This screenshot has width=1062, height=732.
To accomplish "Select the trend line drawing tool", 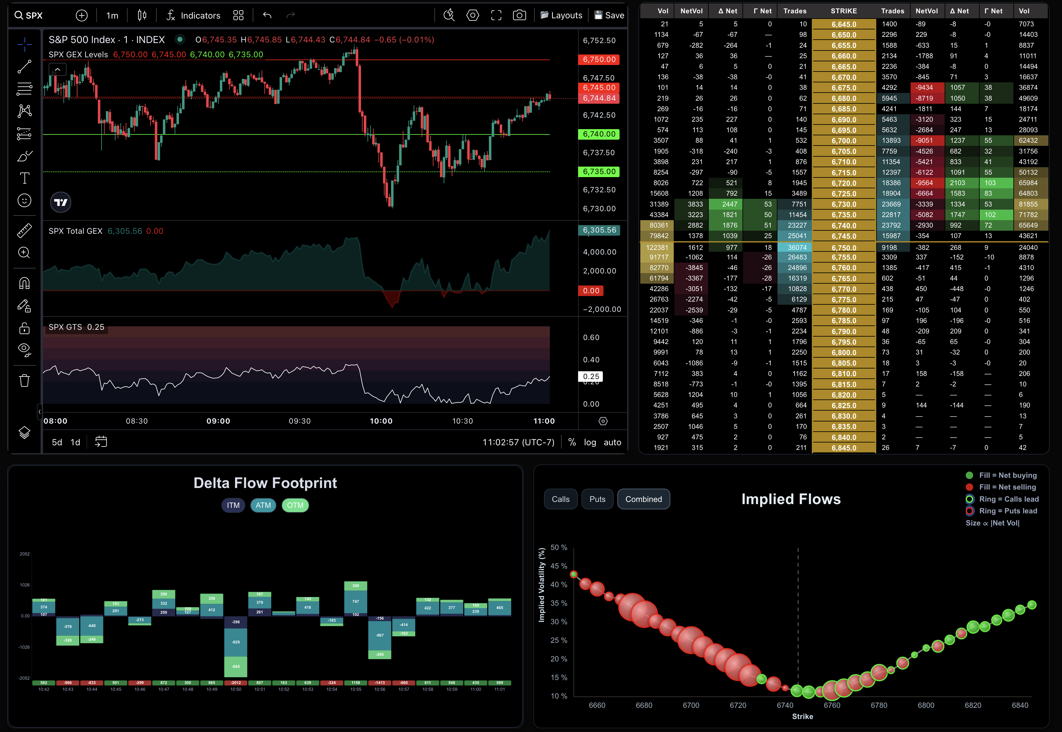I will click(x=24, y=67).
